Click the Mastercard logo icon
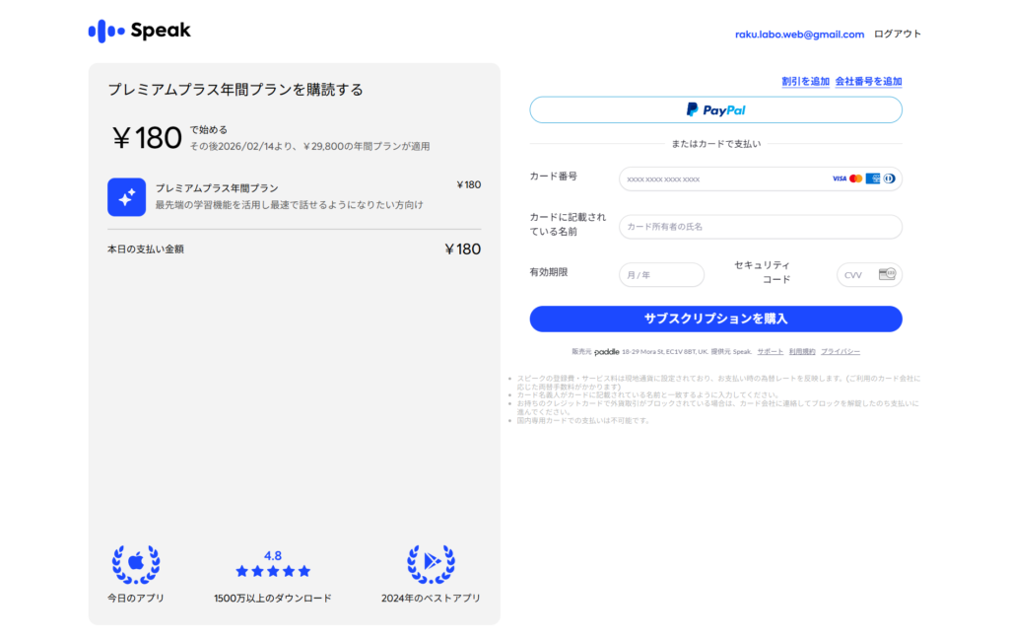This screenshot has height=639, width=1009. click(855, 178)
